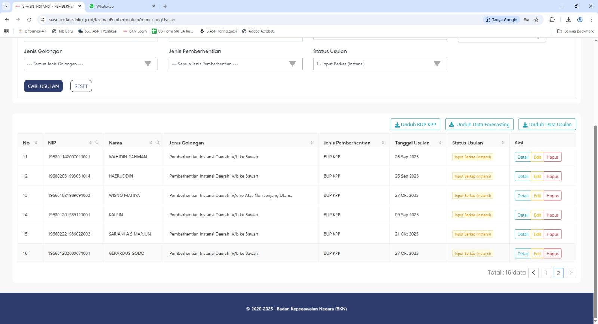Reload the page using the refresh icon
The width and height of the screenshot is (598, 324).
29,20
